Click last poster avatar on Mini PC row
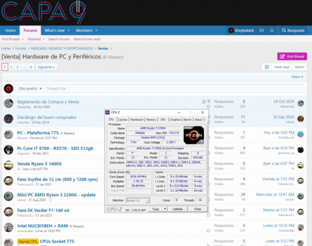 coord(300,196)
